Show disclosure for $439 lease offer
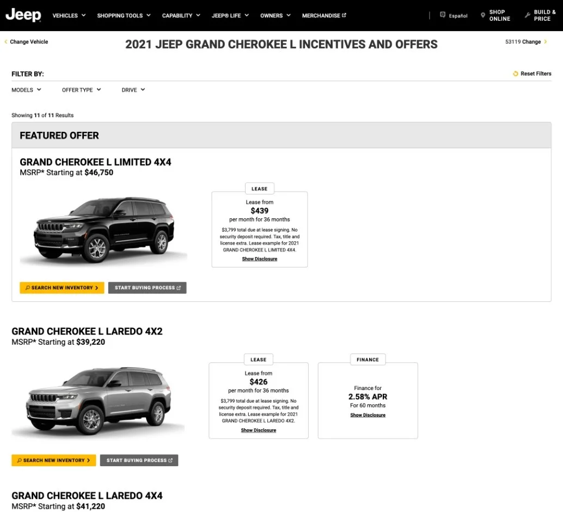 (x=260, y=259)
